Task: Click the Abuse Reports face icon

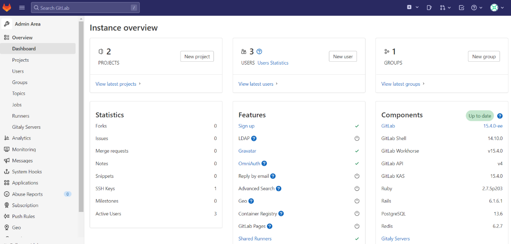Action: point(7,194)
